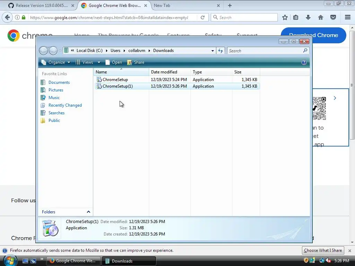Click the green padlock security icon

tap(24, 17)
